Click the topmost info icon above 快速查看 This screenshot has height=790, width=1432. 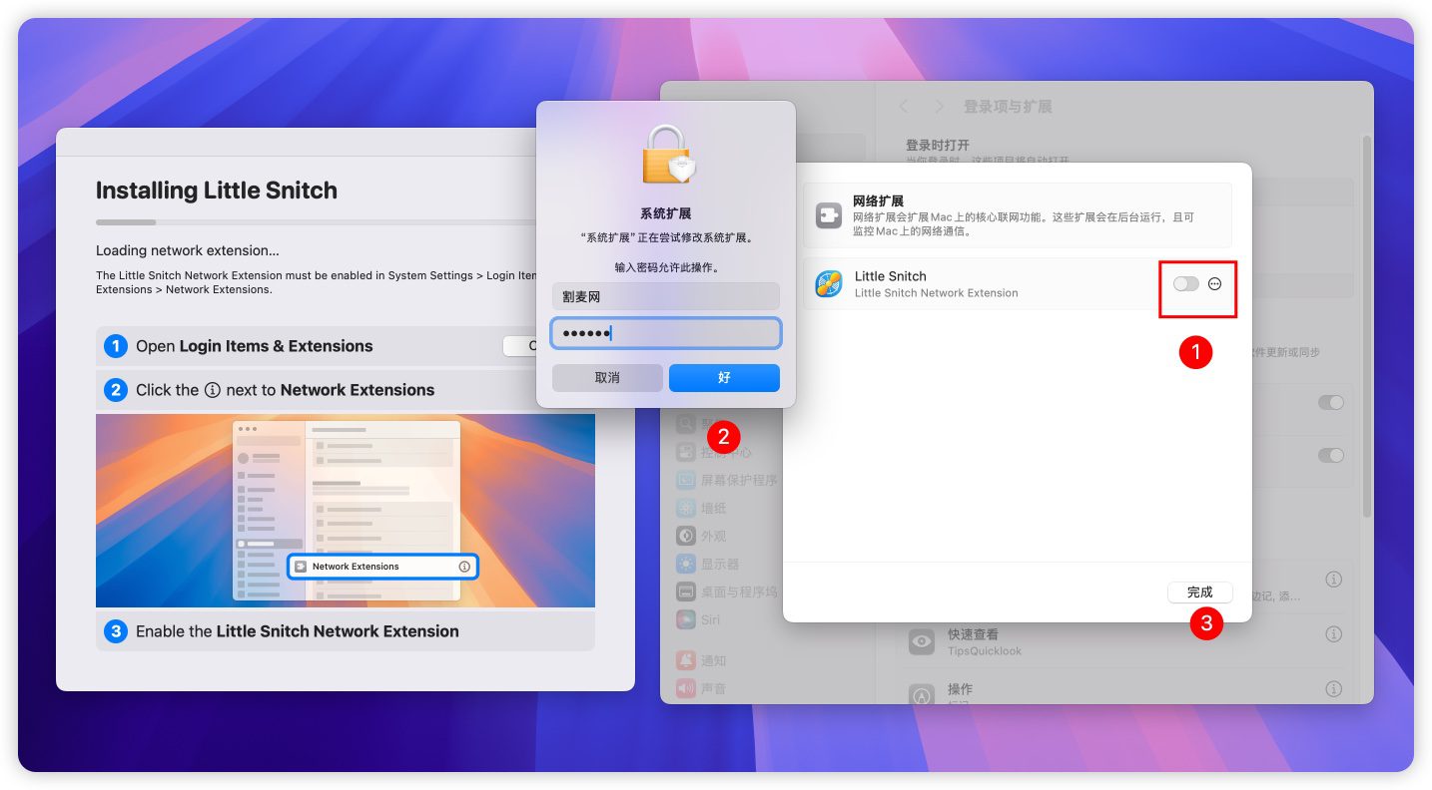click(x=1333, y=580)
